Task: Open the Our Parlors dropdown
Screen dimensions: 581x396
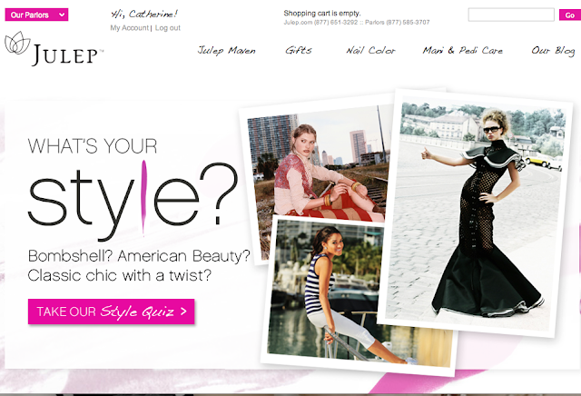Action: coord(36,15)
